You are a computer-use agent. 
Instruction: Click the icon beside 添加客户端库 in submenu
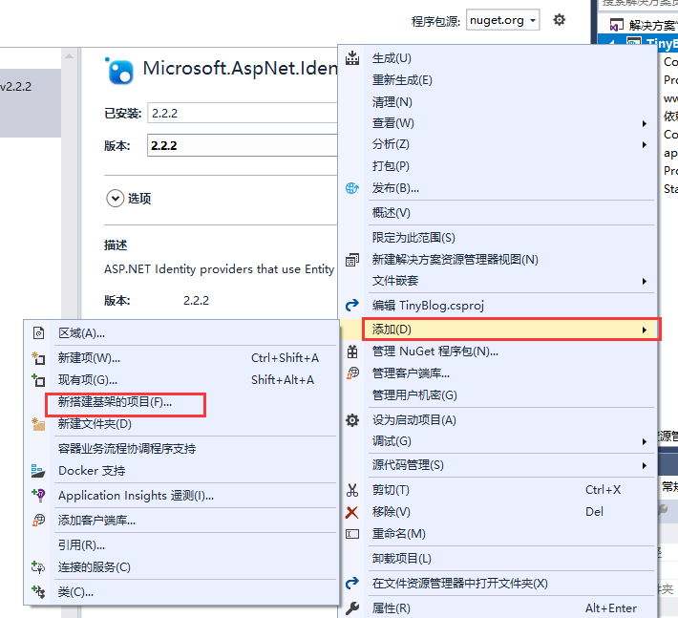click(x=38, y=520)
